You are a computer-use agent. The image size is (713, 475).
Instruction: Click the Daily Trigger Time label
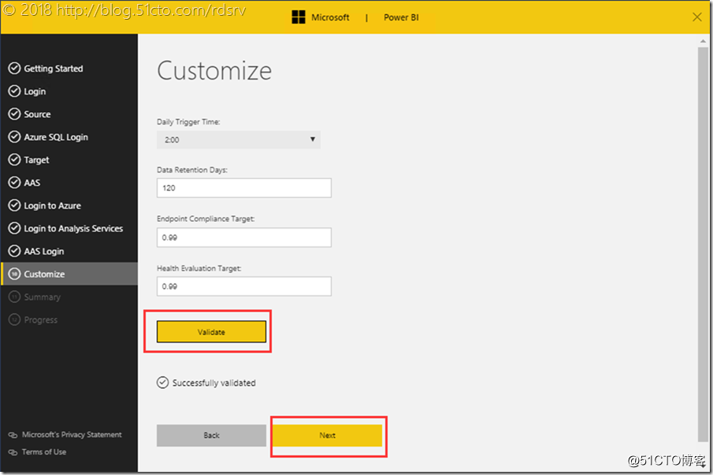point(188,122)
